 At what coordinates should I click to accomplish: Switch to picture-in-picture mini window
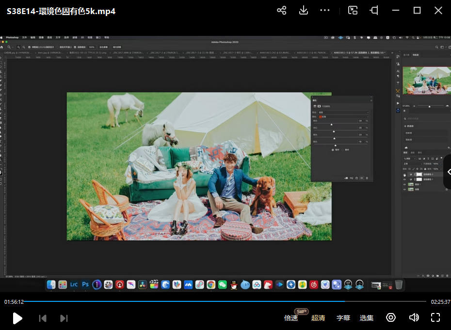point(353,11)
